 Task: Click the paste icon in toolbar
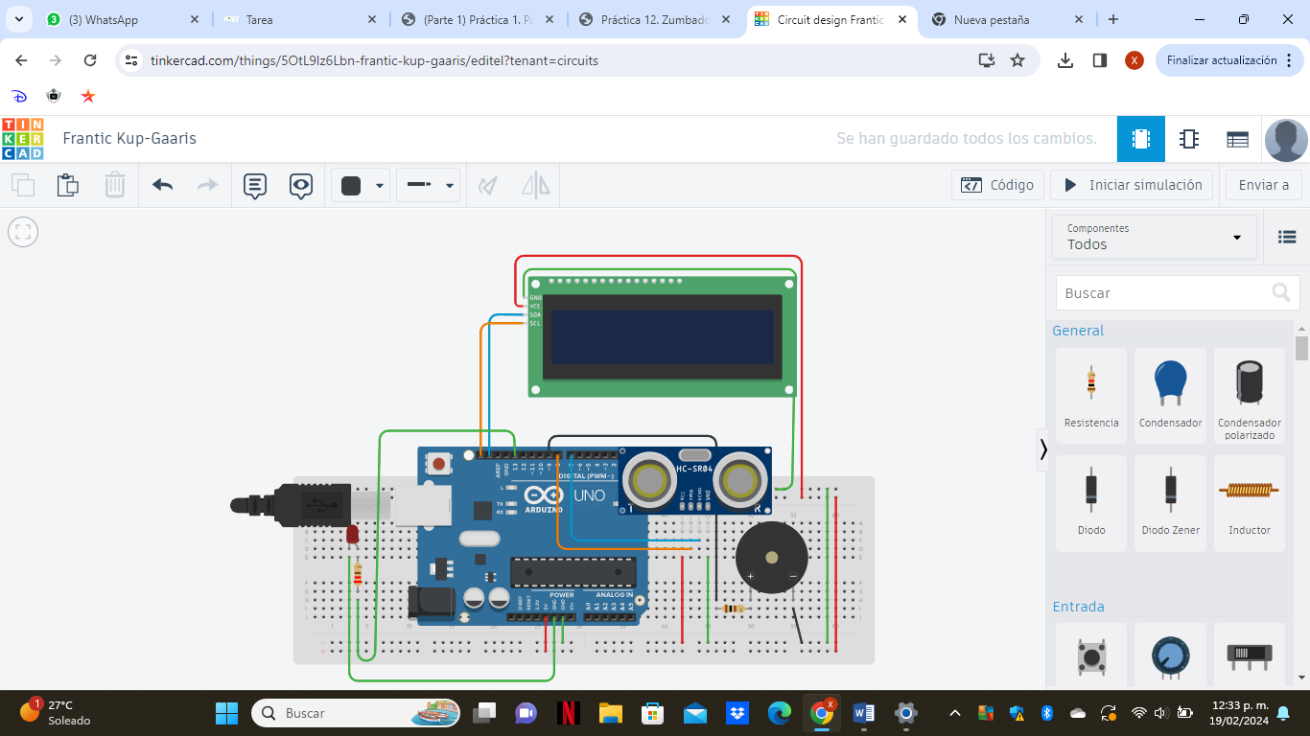point(67,185)
